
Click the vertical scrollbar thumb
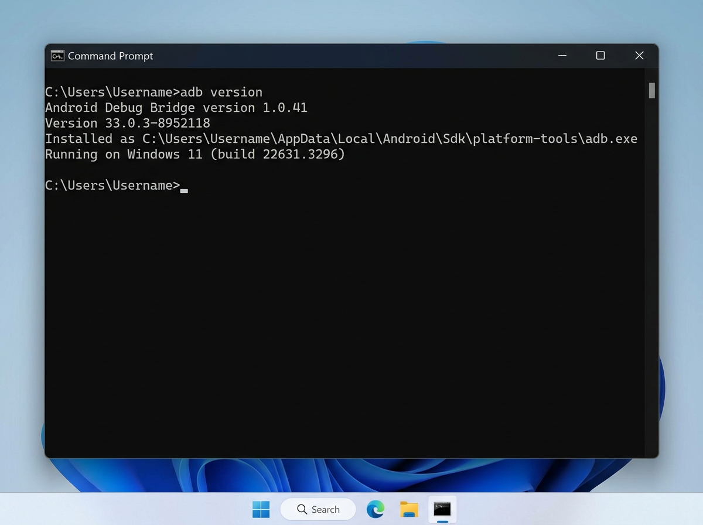point(652,90)
